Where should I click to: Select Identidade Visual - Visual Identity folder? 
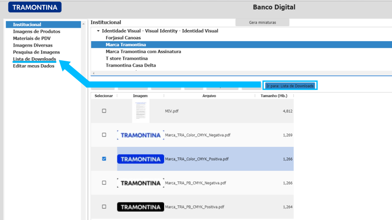(160, 31)
